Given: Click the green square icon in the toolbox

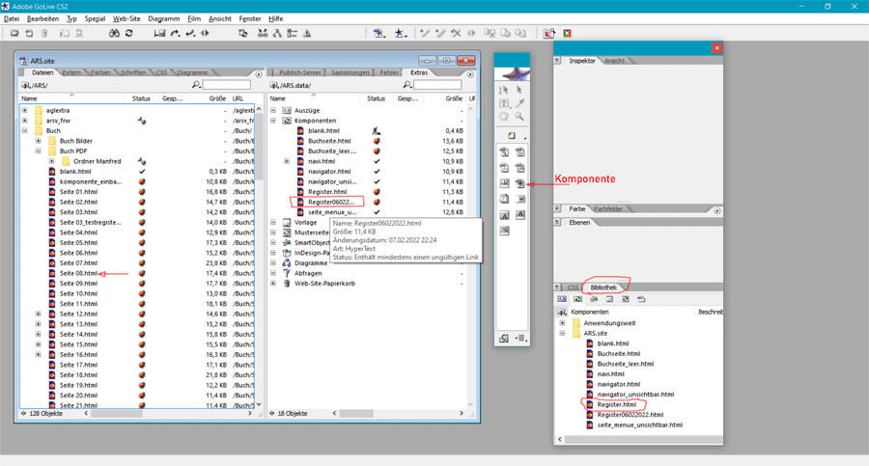Looking at the screenshot, I should pyautogui.click(x=512, y=136).
